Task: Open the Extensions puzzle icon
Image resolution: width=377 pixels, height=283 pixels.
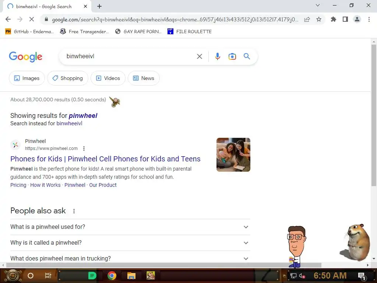Action: [334, 19]
